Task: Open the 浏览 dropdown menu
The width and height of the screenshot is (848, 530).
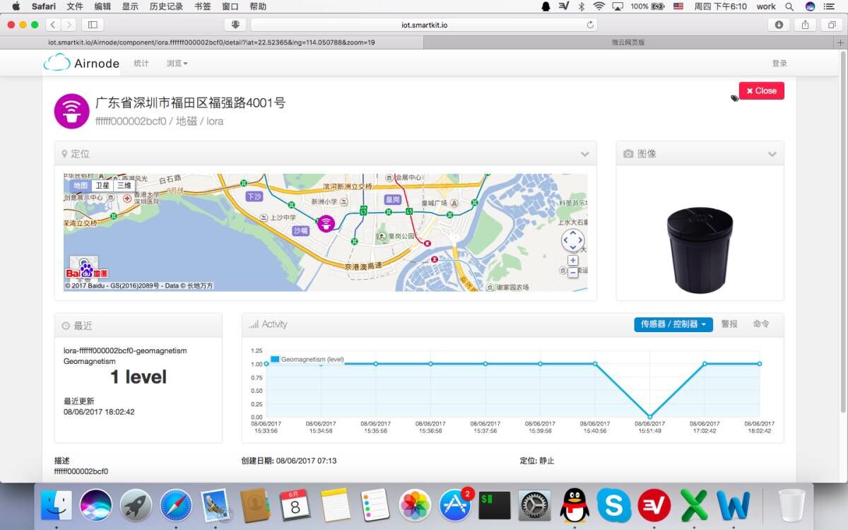Action: 177,63
